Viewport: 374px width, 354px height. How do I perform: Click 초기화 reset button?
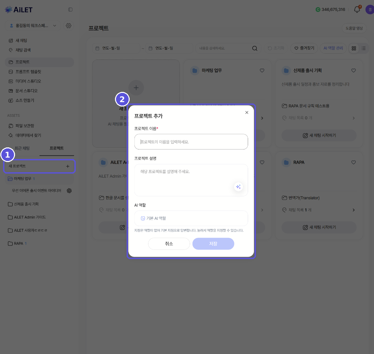pyautogui.click(x=276, y=48)
